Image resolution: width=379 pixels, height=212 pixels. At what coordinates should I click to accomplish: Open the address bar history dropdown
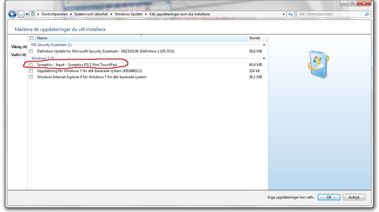coord(284,14)
